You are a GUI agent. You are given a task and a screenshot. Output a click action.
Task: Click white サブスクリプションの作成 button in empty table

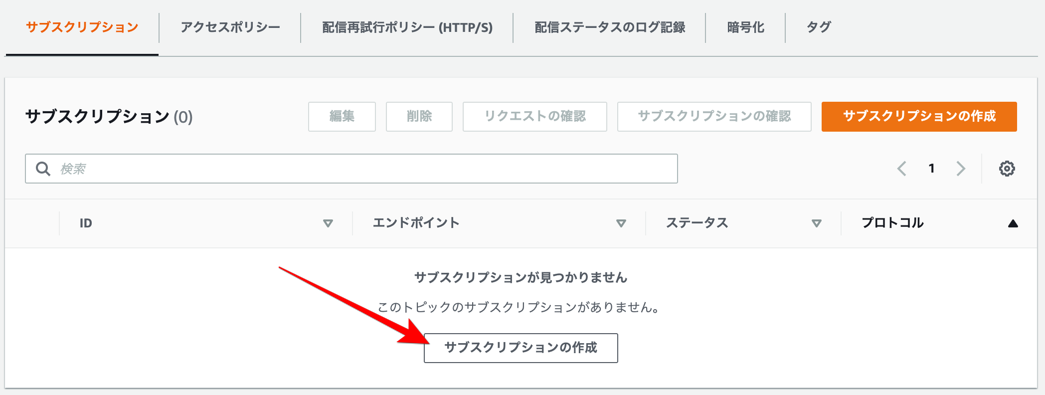coord(521,348)
